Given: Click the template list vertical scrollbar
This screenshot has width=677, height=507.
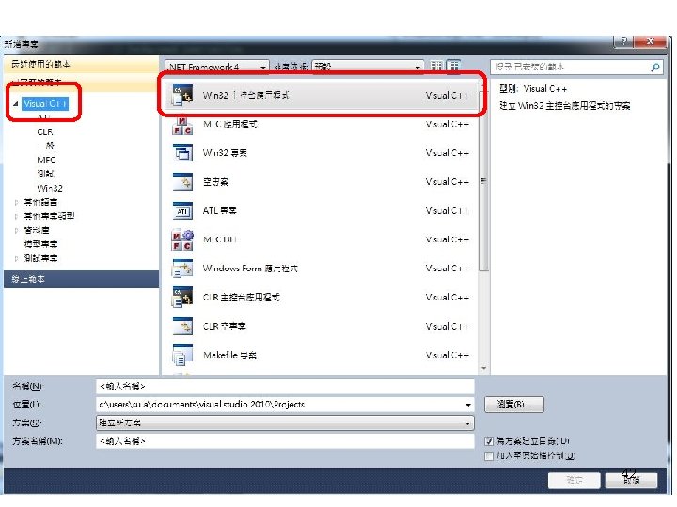Looking at the screenshot, I should 483,181.
